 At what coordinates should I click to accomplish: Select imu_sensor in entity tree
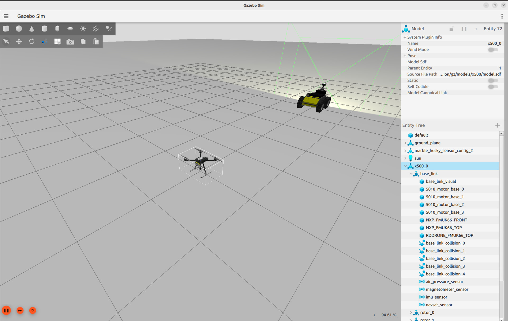pos(436,297)
